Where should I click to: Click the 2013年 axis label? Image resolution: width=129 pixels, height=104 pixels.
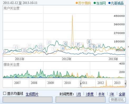[113, 59]
